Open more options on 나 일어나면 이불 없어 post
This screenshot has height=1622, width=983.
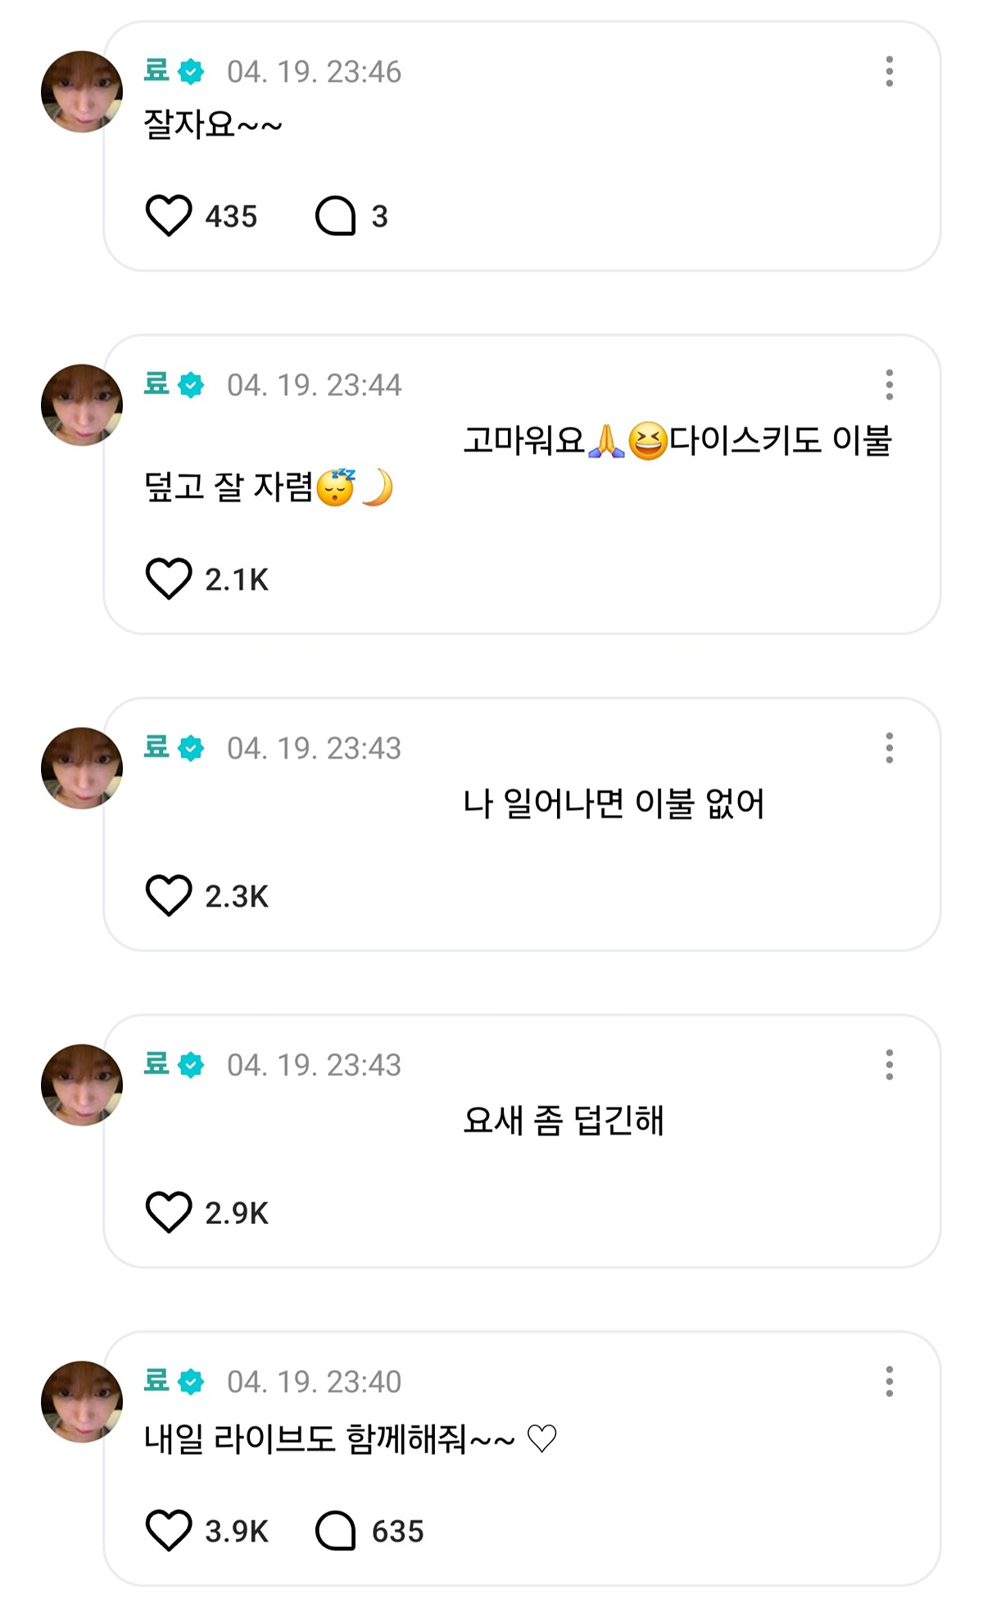[x=889, y=748]
